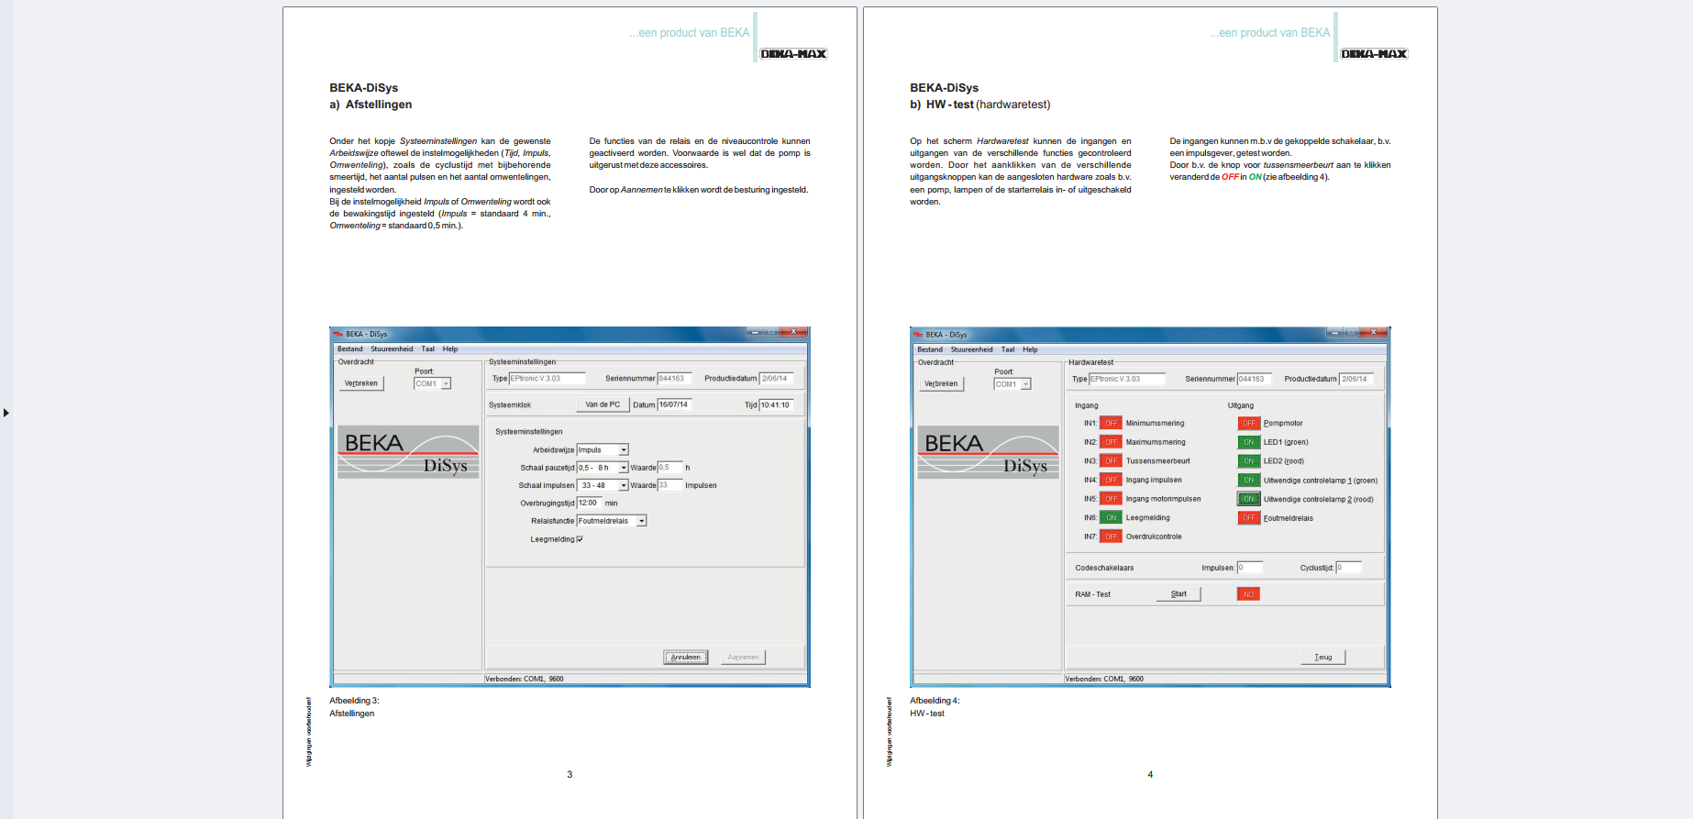Toggle Uitwendige controlelamp 1 (groen) ON button
Viewport: 1693px width, 819px height.
(x=1249, y=480)
